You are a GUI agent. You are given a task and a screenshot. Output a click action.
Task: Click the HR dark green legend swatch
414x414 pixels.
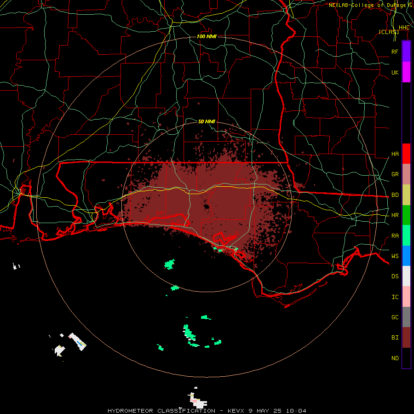(x=406, y=215)
